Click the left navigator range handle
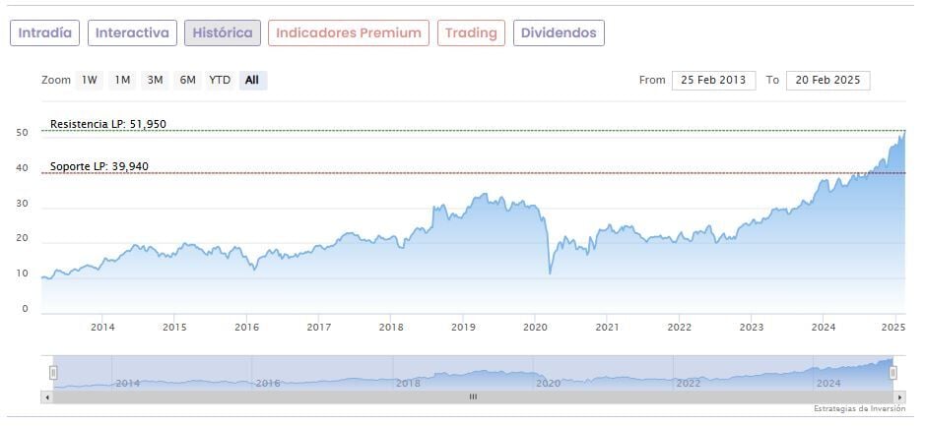 click(x=53, y=372)
